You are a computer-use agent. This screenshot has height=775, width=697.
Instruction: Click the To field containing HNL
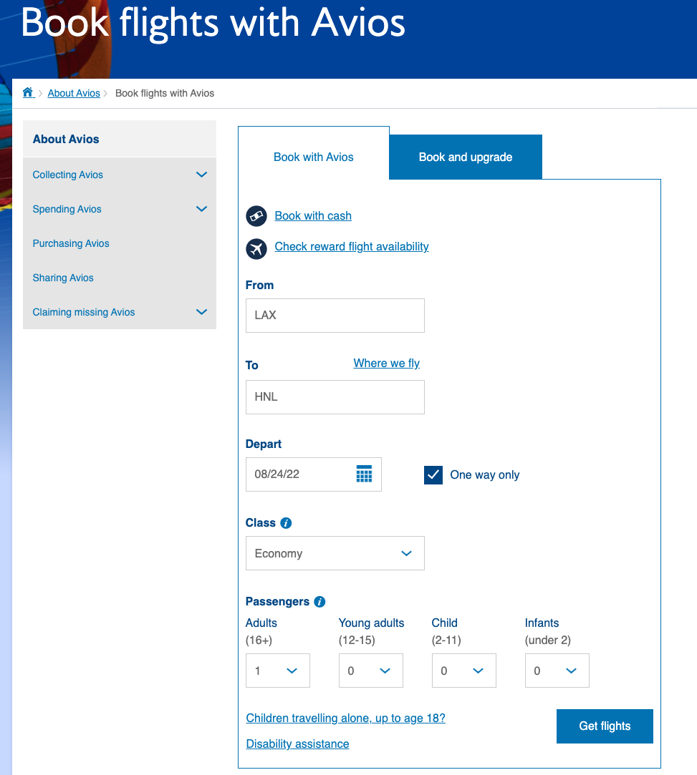pos(335,397)
